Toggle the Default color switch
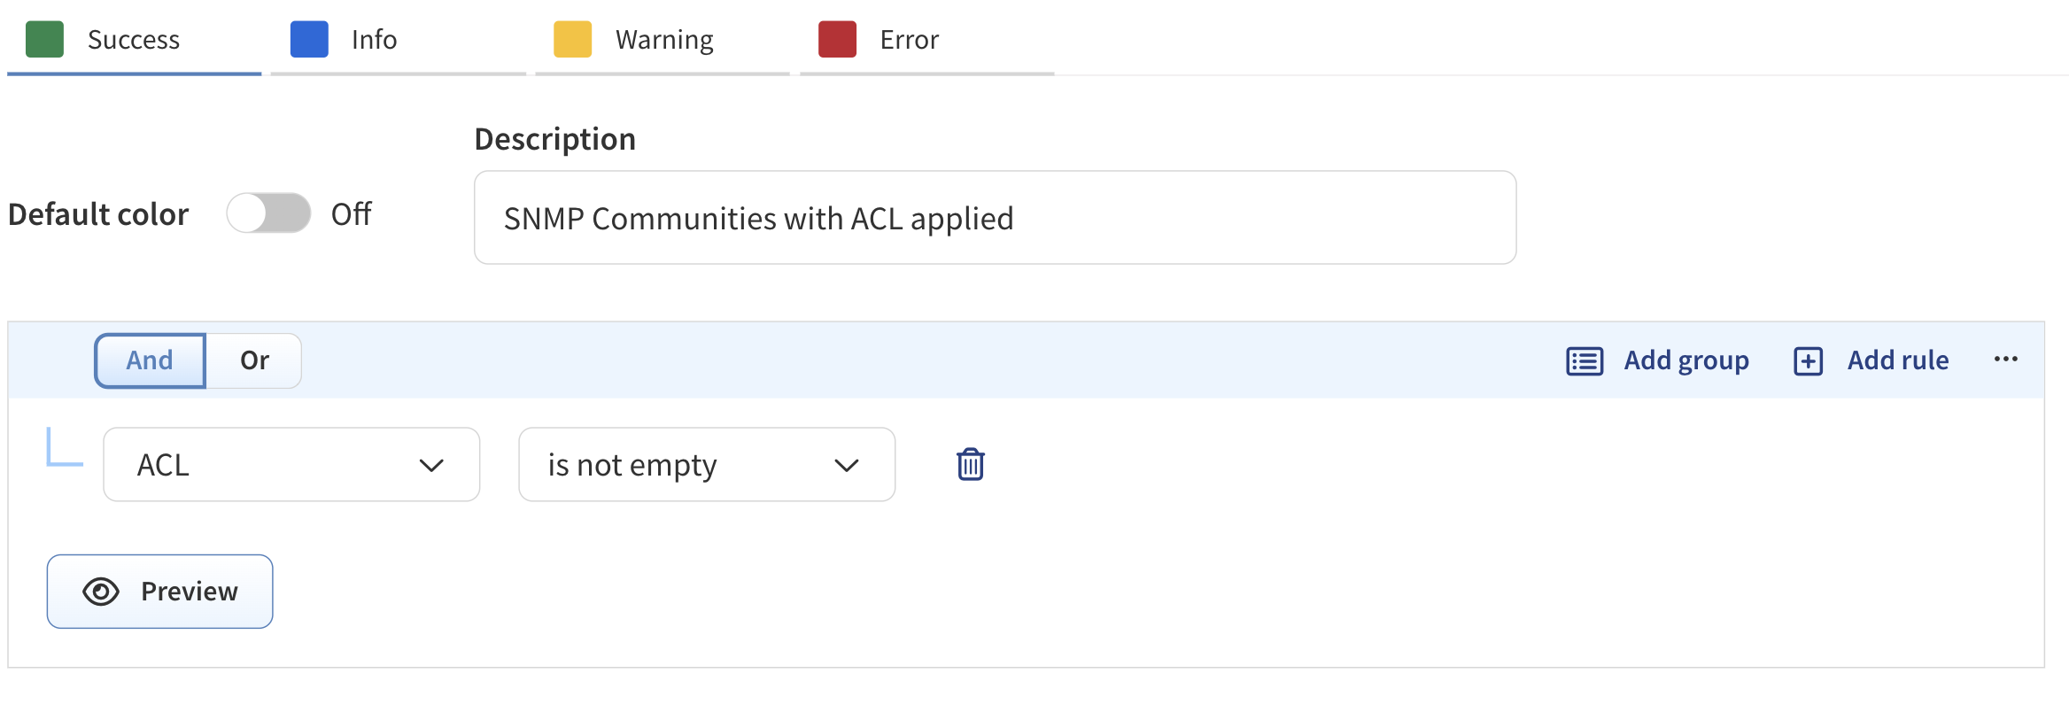 coord(268,213)
